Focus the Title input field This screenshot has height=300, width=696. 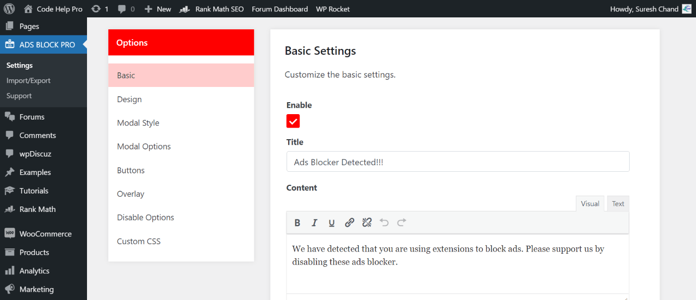pos(458,162)
